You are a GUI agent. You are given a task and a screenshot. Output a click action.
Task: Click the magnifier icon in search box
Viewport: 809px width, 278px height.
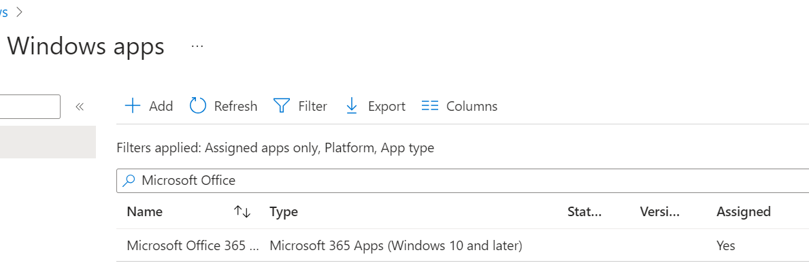click(129, 181)
